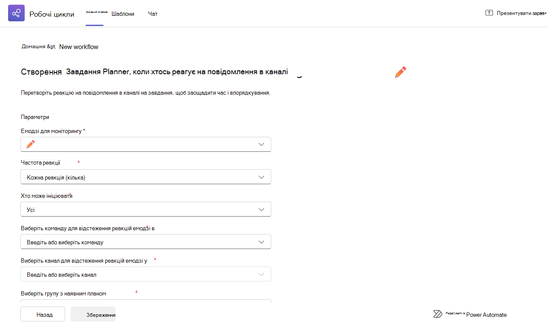Click the pencil icon beside workflow title
Viewport: 548px width, 330px height.
point(401,72)
